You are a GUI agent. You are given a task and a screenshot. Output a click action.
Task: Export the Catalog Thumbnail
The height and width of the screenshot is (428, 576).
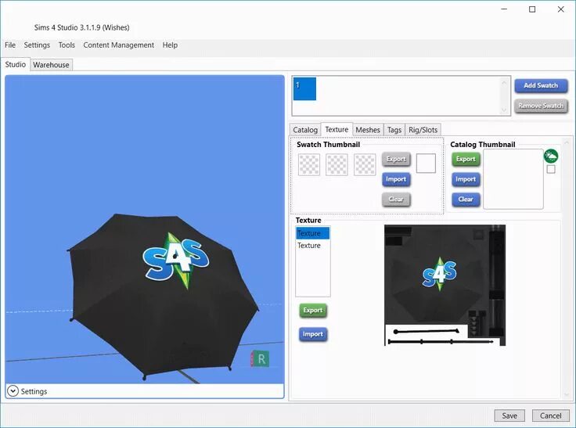(x=466, y=159)
